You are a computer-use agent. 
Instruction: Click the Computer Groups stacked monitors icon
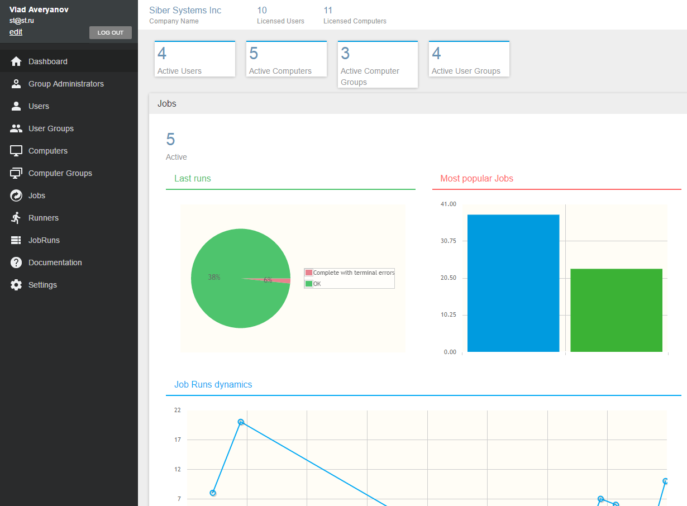click(16, 173)
